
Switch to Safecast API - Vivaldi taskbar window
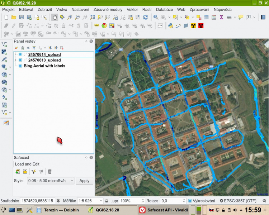click(x=164, y=210)
